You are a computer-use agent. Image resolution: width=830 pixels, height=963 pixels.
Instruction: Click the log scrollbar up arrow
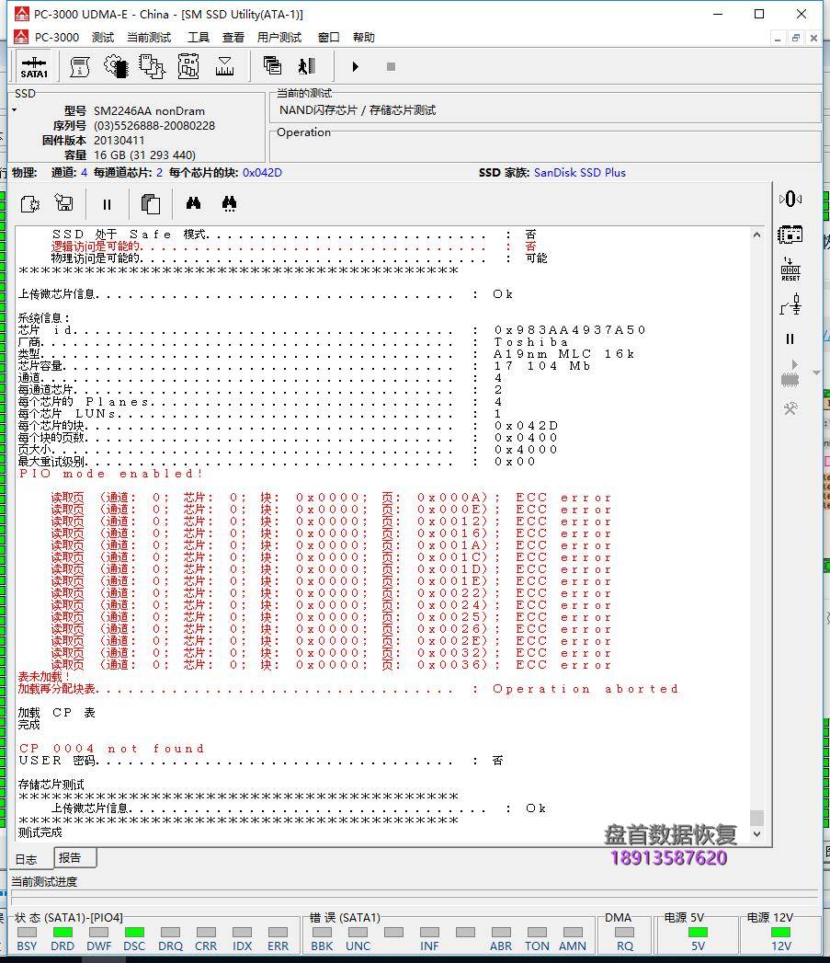pos(757,235)
